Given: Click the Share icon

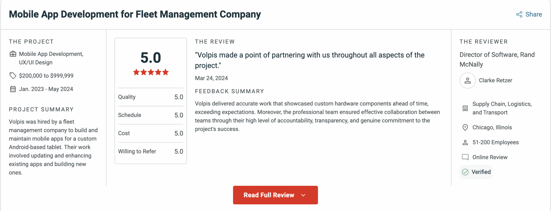Looking at the screenshot, I should click(x=519, y=14).
